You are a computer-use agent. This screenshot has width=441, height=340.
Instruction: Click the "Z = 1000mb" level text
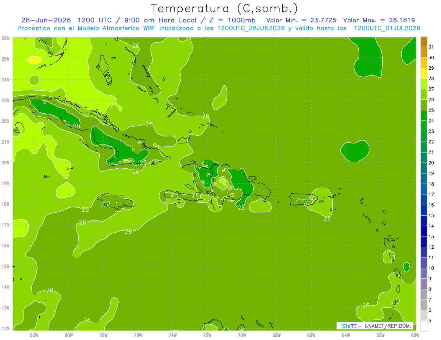pos(231,20)
